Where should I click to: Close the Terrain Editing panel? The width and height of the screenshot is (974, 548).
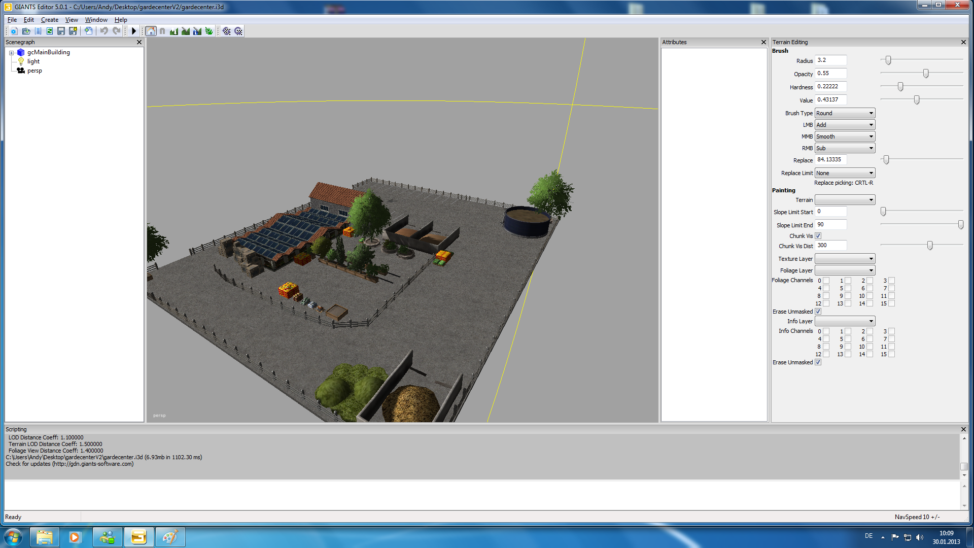coord(963,42)
